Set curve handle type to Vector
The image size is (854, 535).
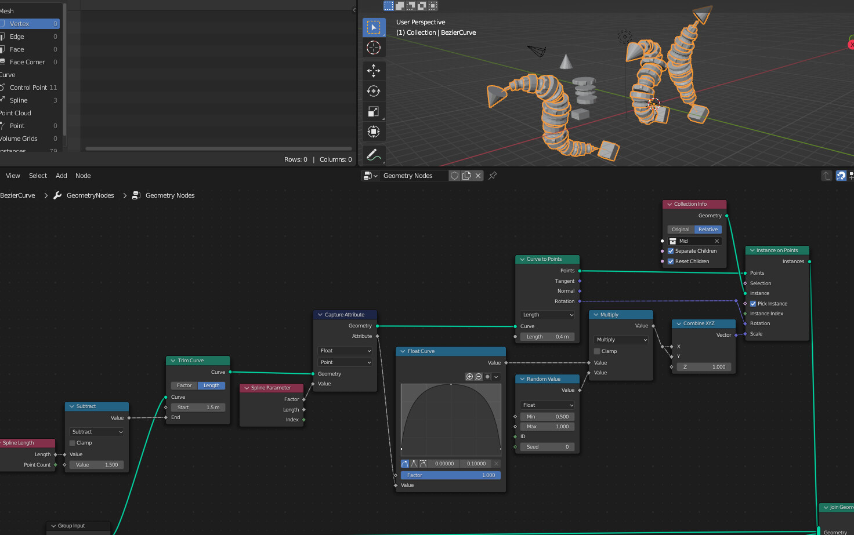(414, 464)
